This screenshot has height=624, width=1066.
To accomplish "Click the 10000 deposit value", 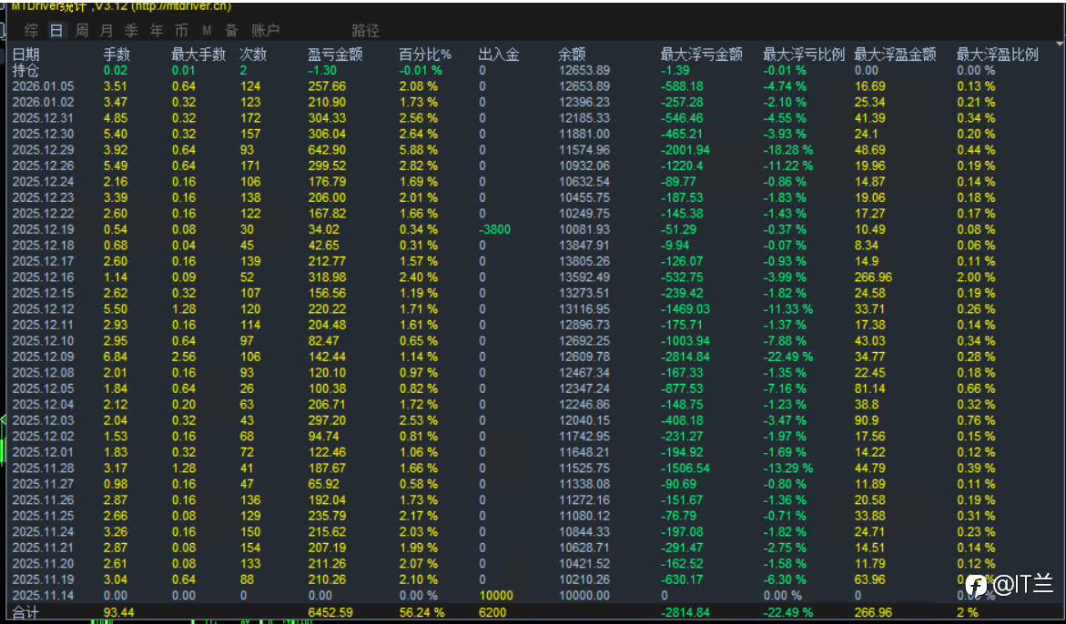I will [496, 596].
